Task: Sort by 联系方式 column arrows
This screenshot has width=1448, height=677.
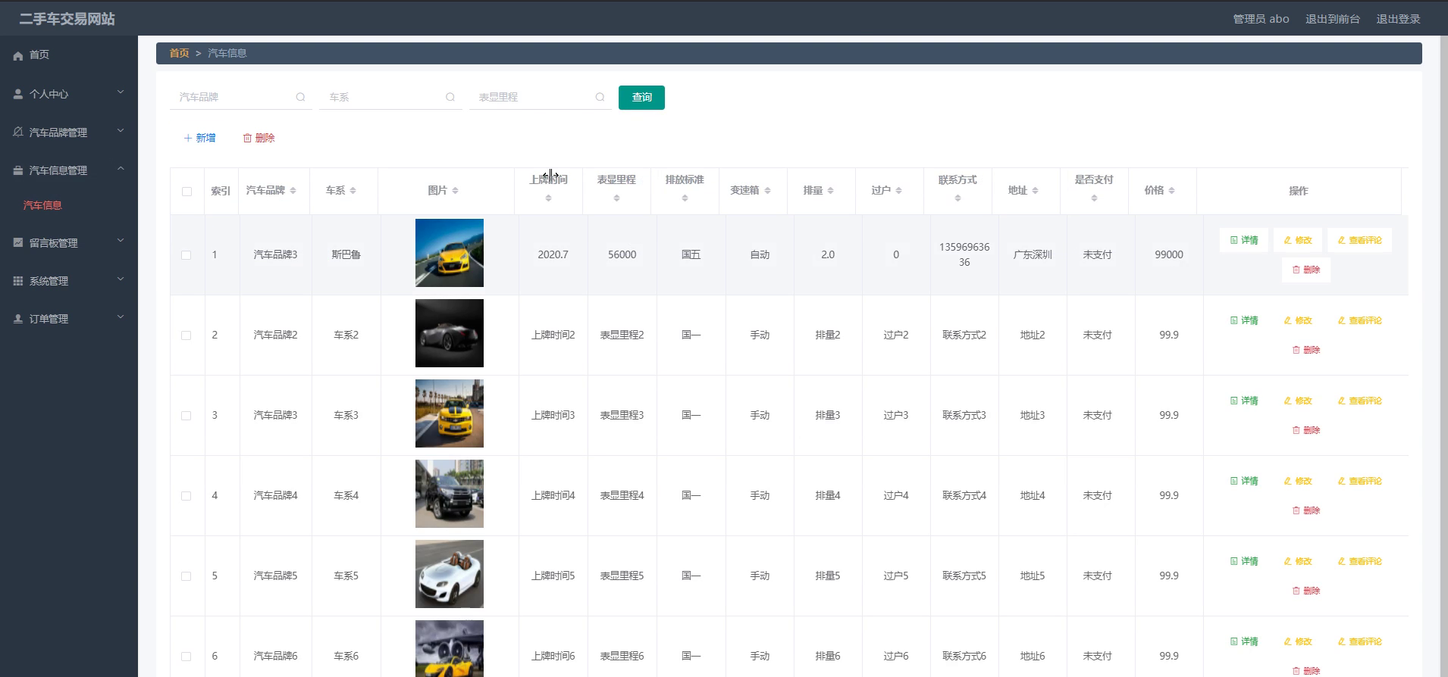Action: click(x=957, y=198)
